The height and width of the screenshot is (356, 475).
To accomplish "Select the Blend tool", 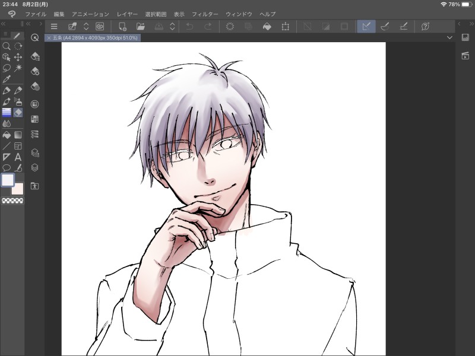I will click(7, 123).
